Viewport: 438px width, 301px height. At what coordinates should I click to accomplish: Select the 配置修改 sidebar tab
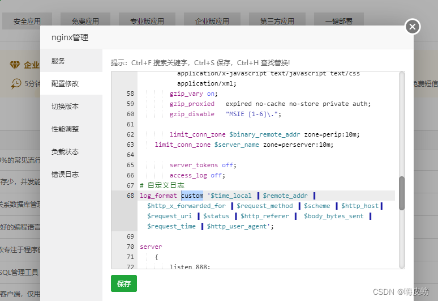71,83
